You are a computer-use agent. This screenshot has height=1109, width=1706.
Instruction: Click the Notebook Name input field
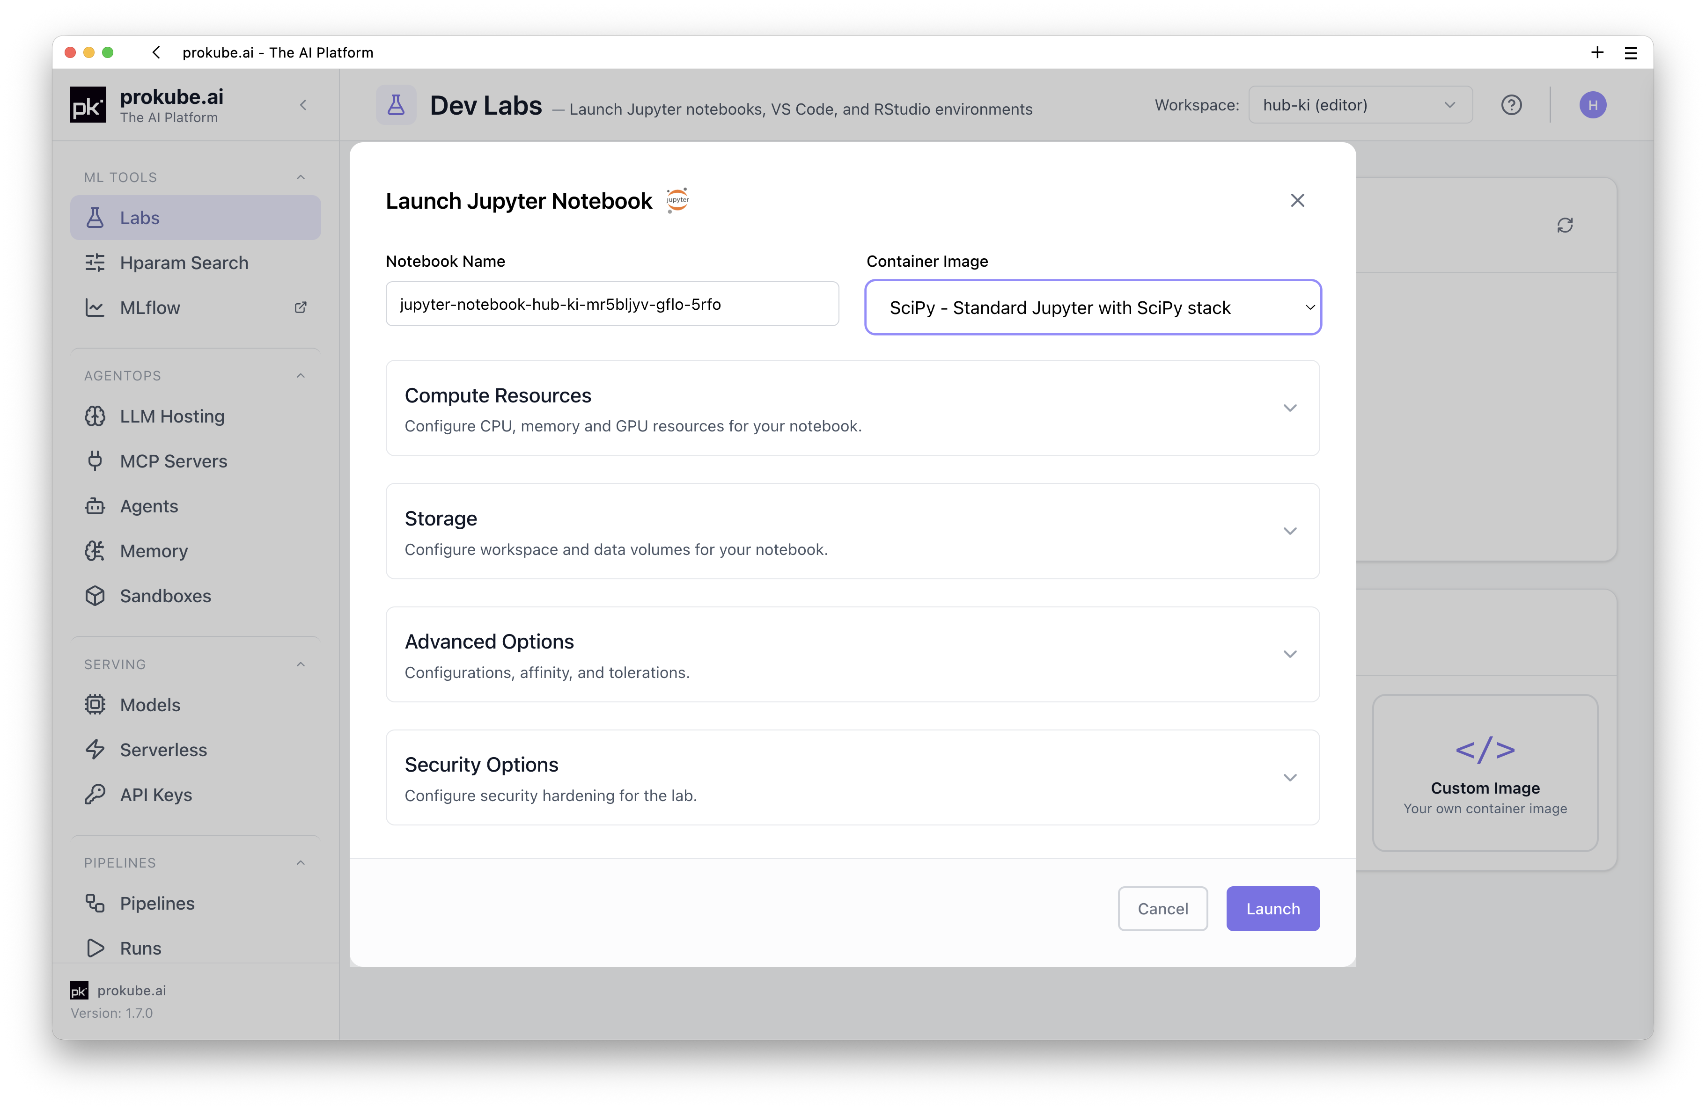[612, 304]
